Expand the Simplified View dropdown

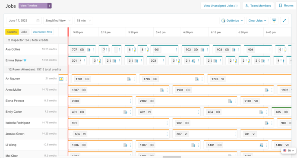click(58, 21)
